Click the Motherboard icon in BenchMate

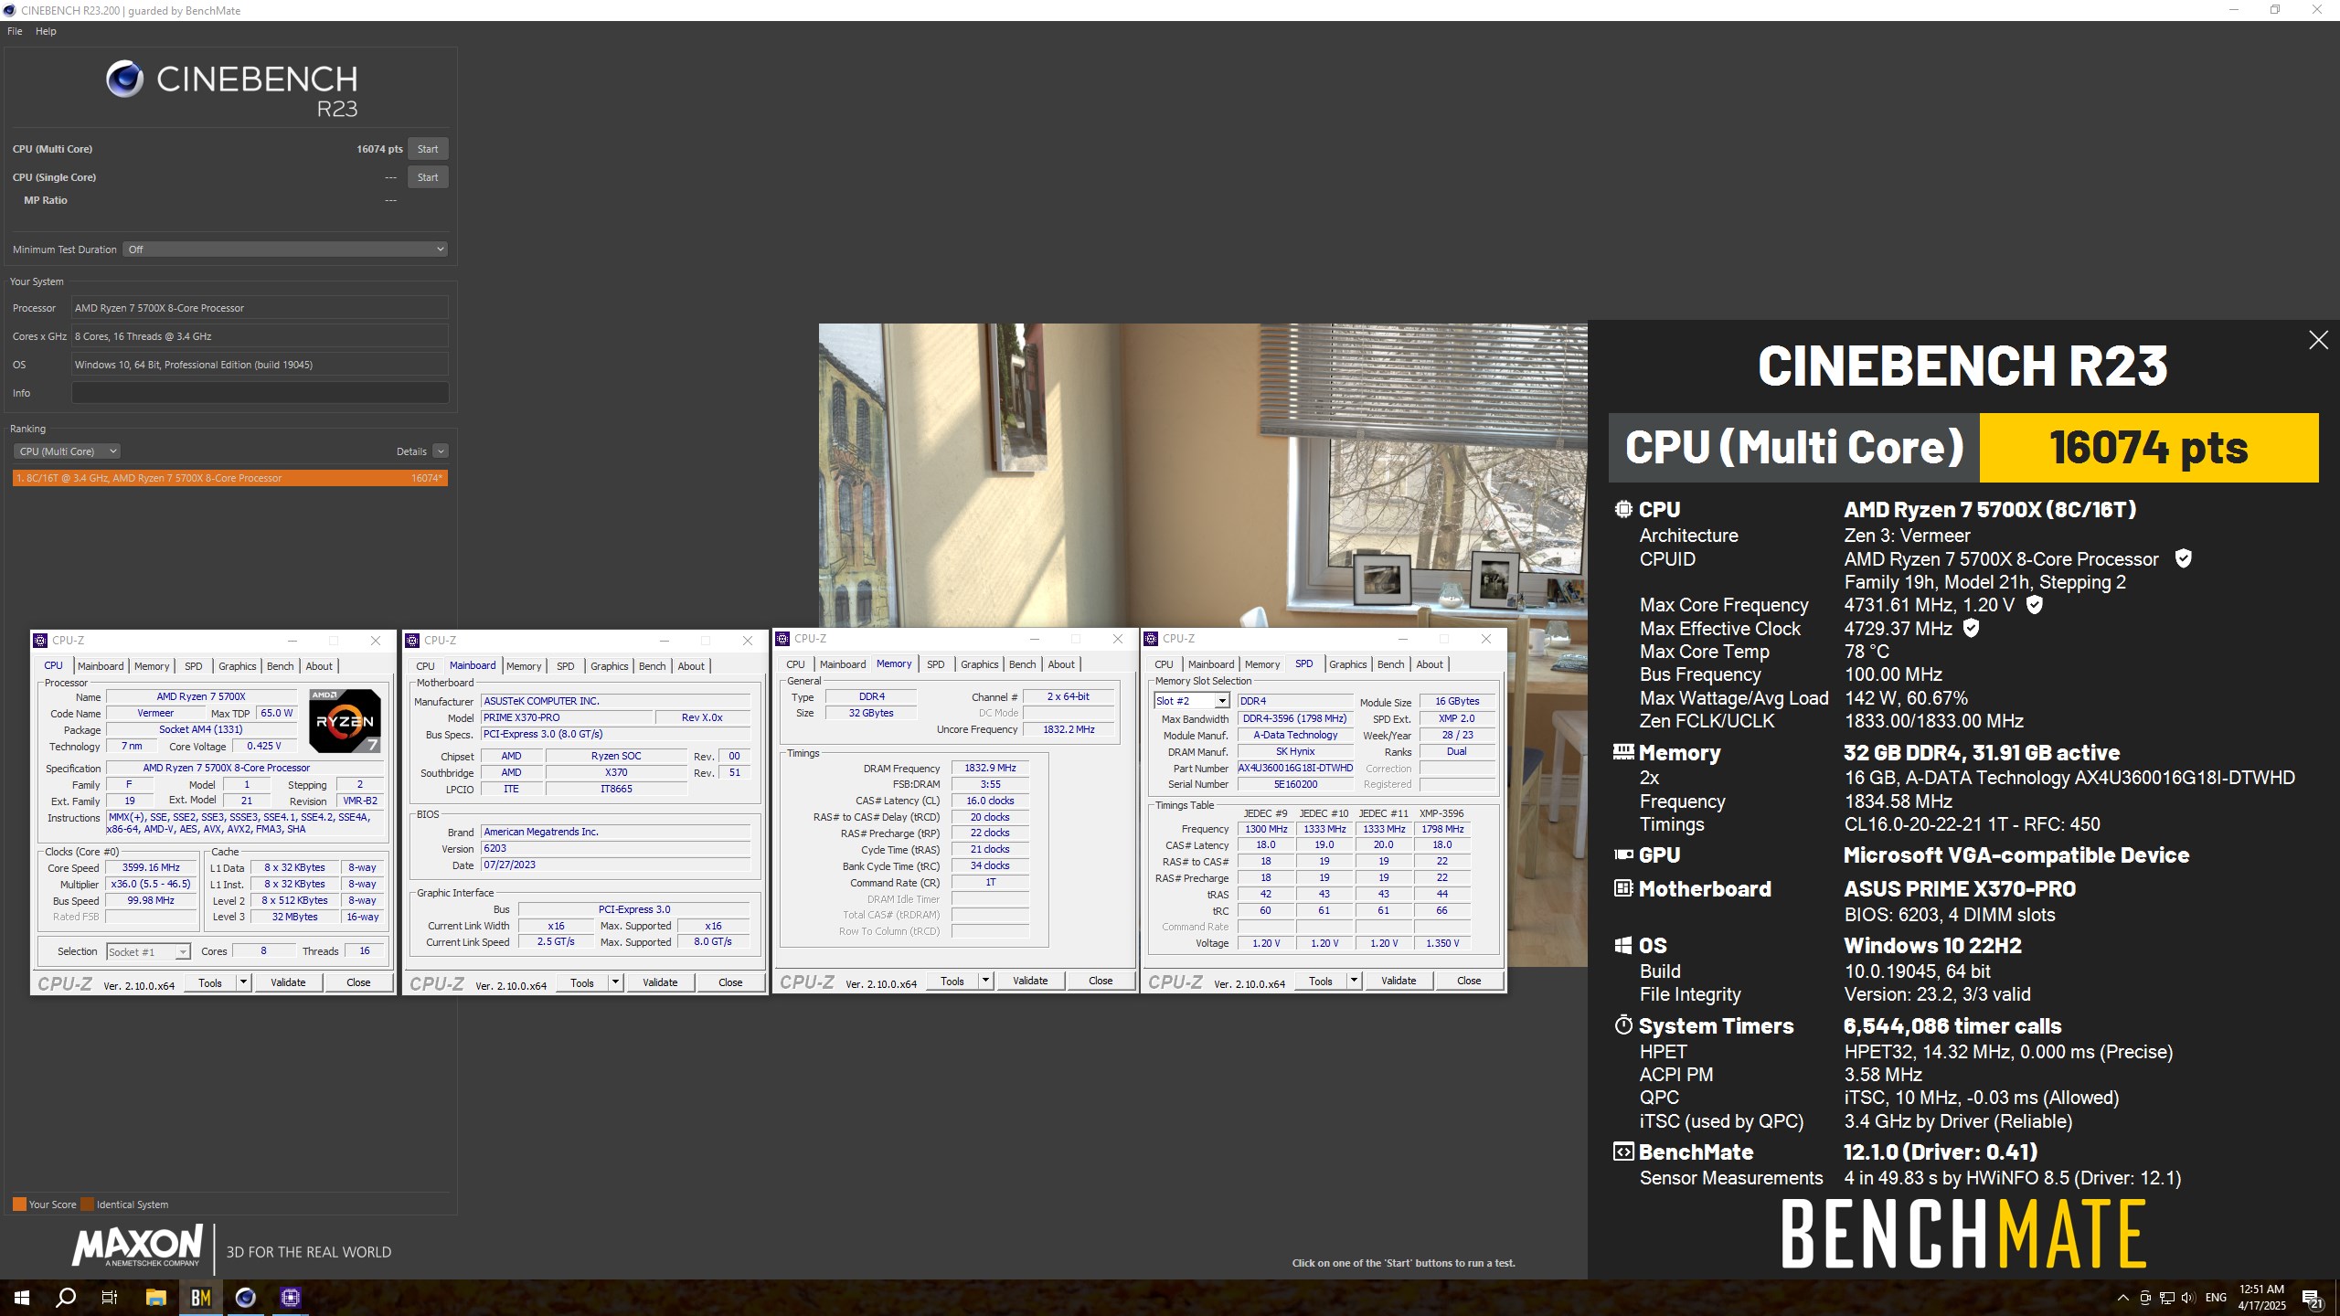(1623, 887)
